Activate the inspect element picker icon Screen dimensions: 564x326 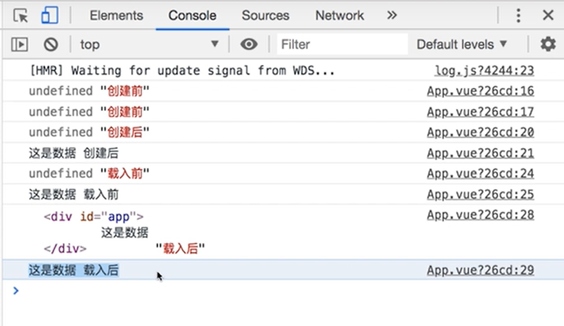[21, 16]
